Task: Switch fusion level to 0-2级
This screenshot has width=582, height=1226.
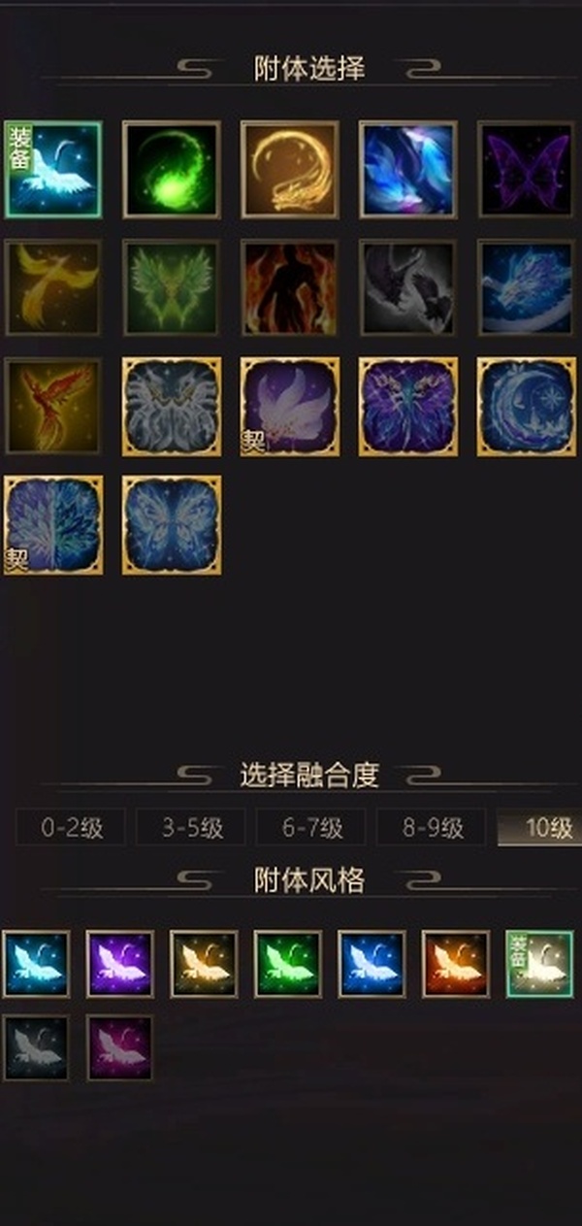Action: (71, 828)
